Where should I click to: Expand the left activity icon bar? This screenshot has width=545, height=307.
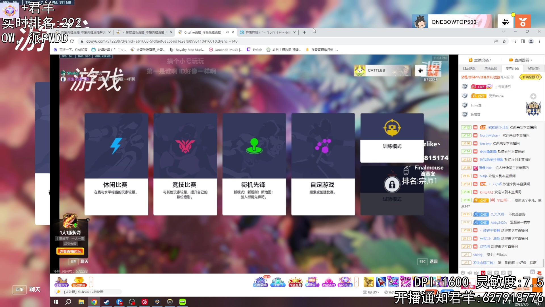[x=91, y=282]
